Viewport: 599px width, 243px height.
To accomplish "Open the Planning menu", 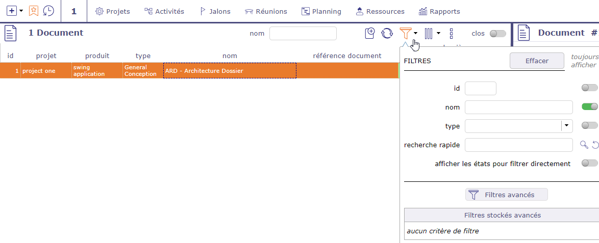I will [321, 11].
